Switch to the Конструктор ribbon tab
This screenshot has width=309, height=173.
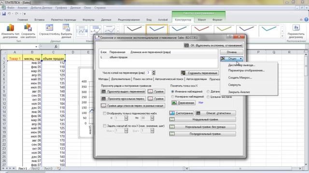[x=183, y=20]
